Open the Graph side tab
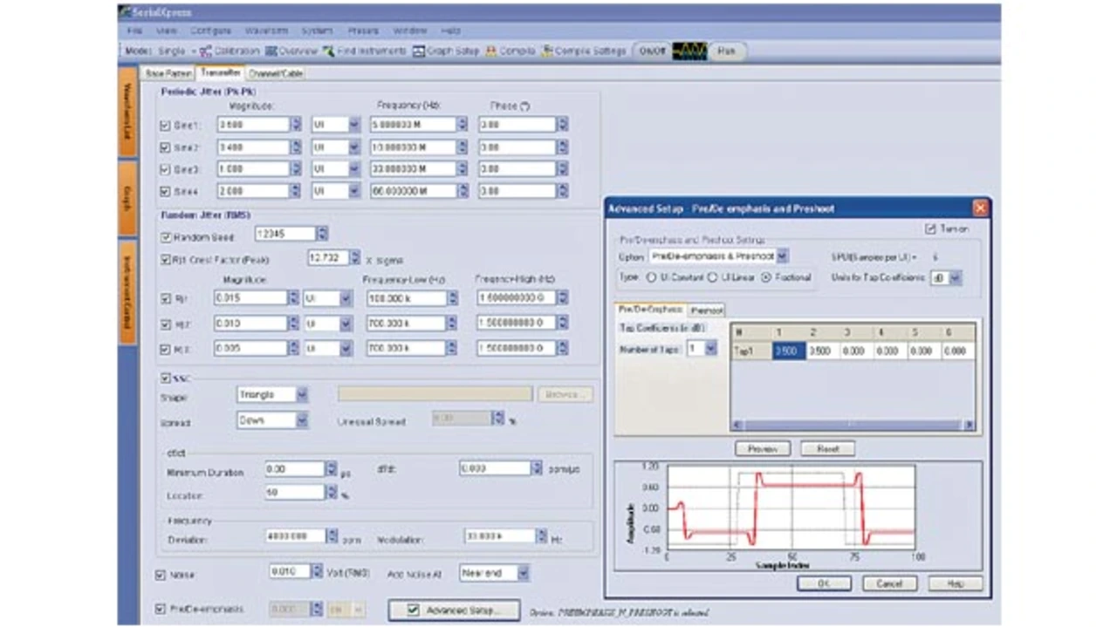The image size is (1117, 627). [x=127, y=198]
